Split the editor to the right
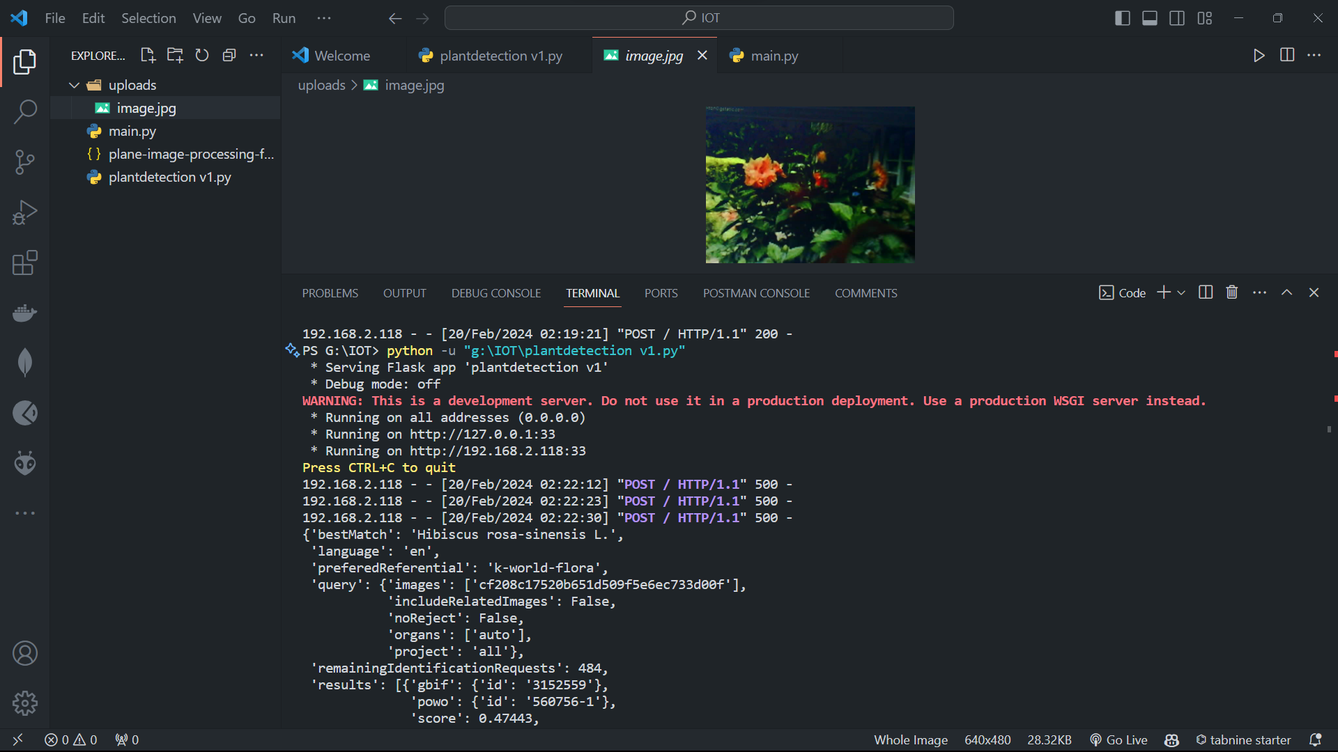The height and width of the screenshot is (752, 1338). [1287, 55]
